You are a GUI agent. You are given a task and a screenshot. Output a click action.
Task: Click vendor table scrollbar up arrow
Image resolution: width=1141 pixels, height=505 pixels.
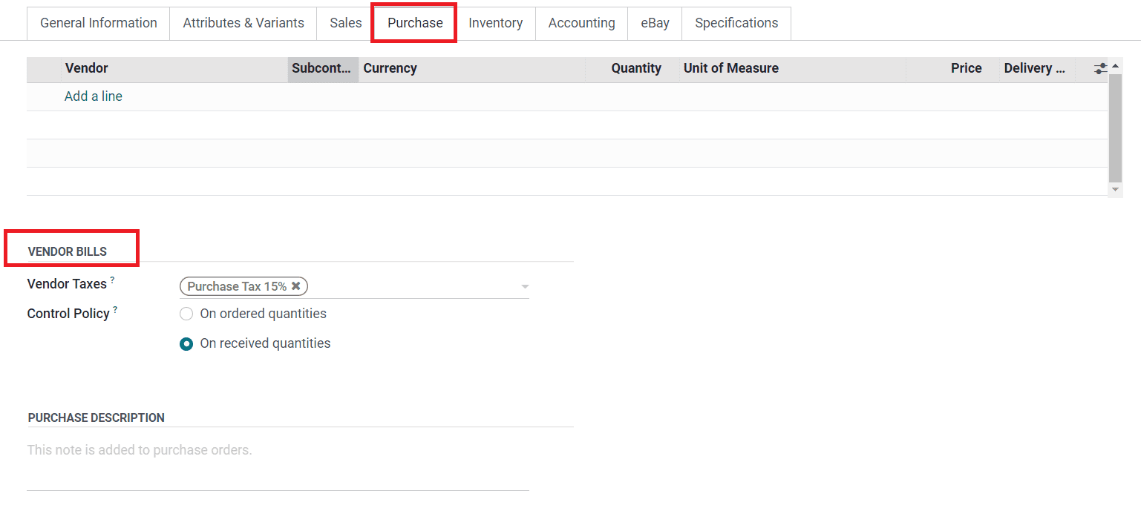(x=1115, y=66)
